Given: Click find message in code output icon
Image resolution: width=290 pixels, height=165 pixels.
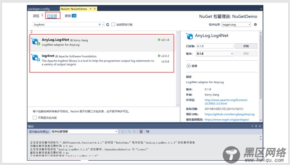Looking at the screenshot, I should click(123, 131).
